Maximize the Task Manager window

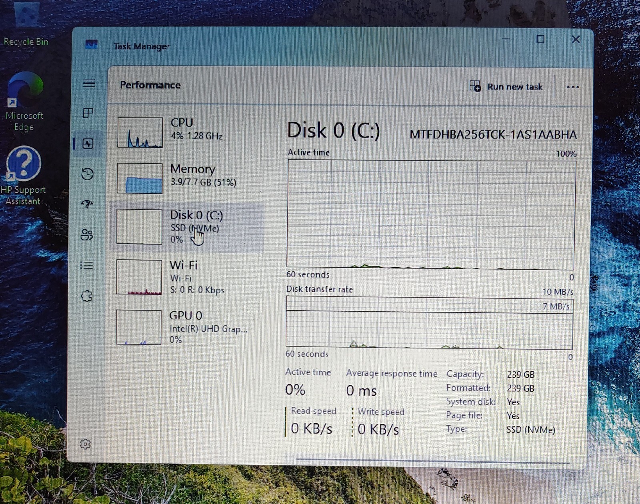[540, 39]
